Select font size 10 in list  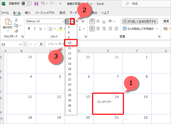[x=71, y=43]
